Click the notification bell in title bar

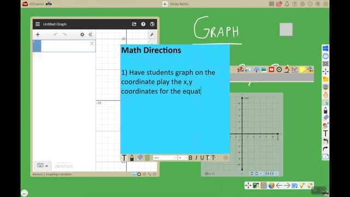click(287, 4)
